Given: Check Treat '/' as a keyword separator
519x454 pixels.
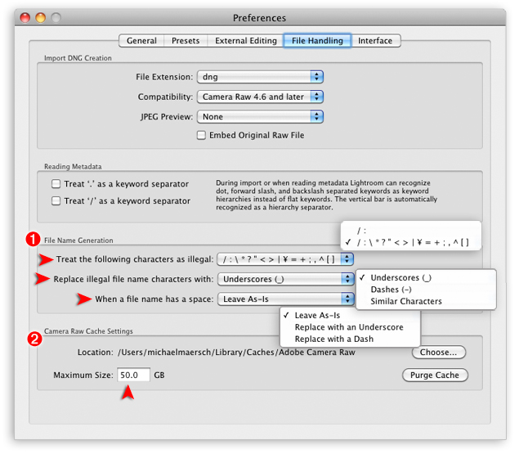Looking at the screenshot, I should [x=56, y=200].
